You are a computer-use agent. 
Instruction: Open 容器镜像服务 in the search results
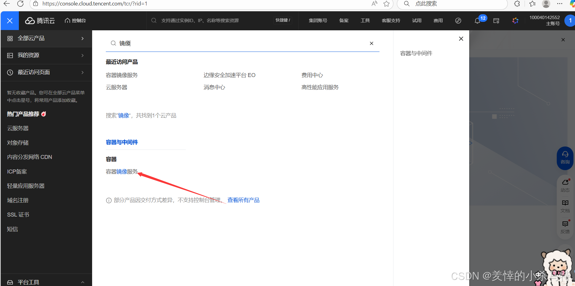(x=122, y=172)
